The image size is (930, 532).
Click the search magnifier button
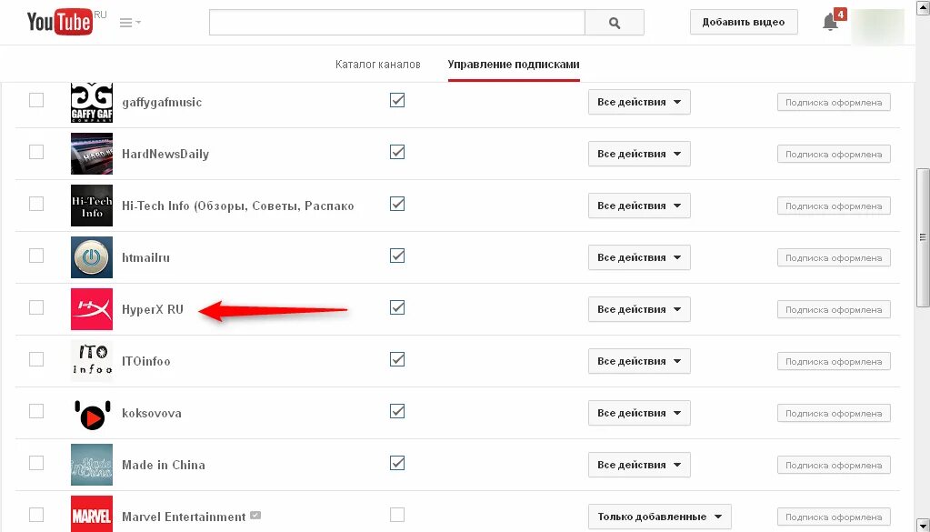point(615,23)
